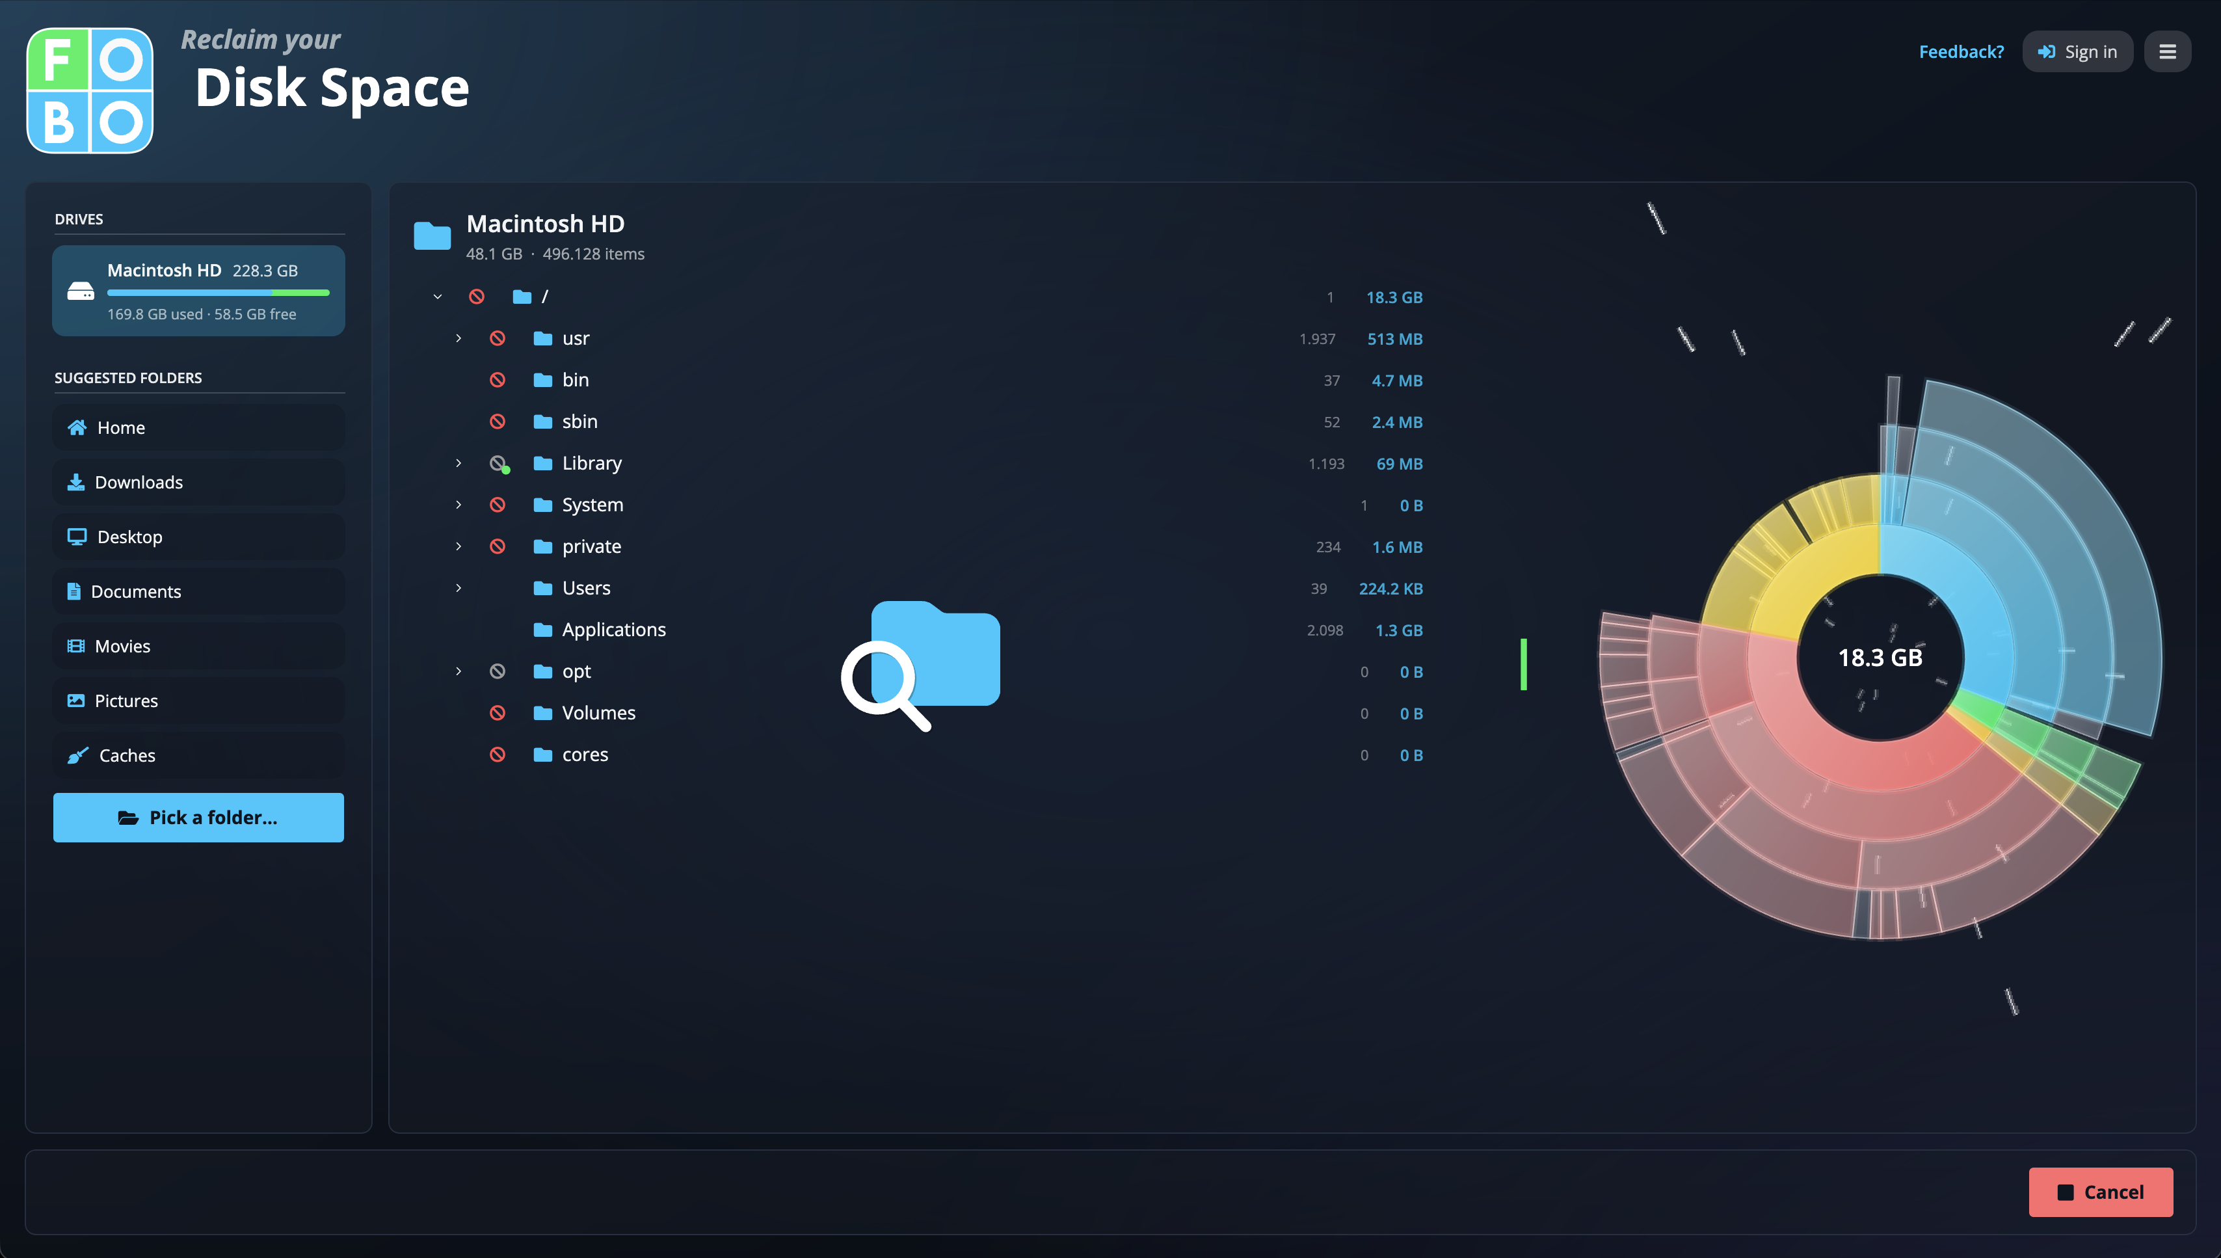Screen dimensions: 2221x1258
Task: Click the 513 MB size for usr
Action: 1394,339
